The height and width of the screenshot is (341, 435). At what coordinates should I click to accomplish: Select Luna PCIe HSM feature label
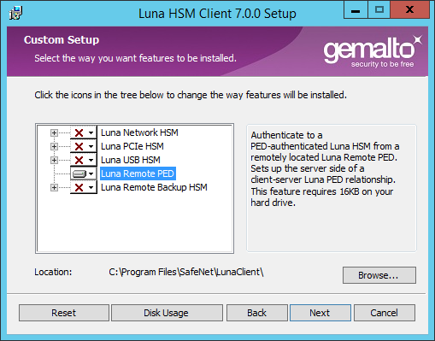(x=132, y=146)
